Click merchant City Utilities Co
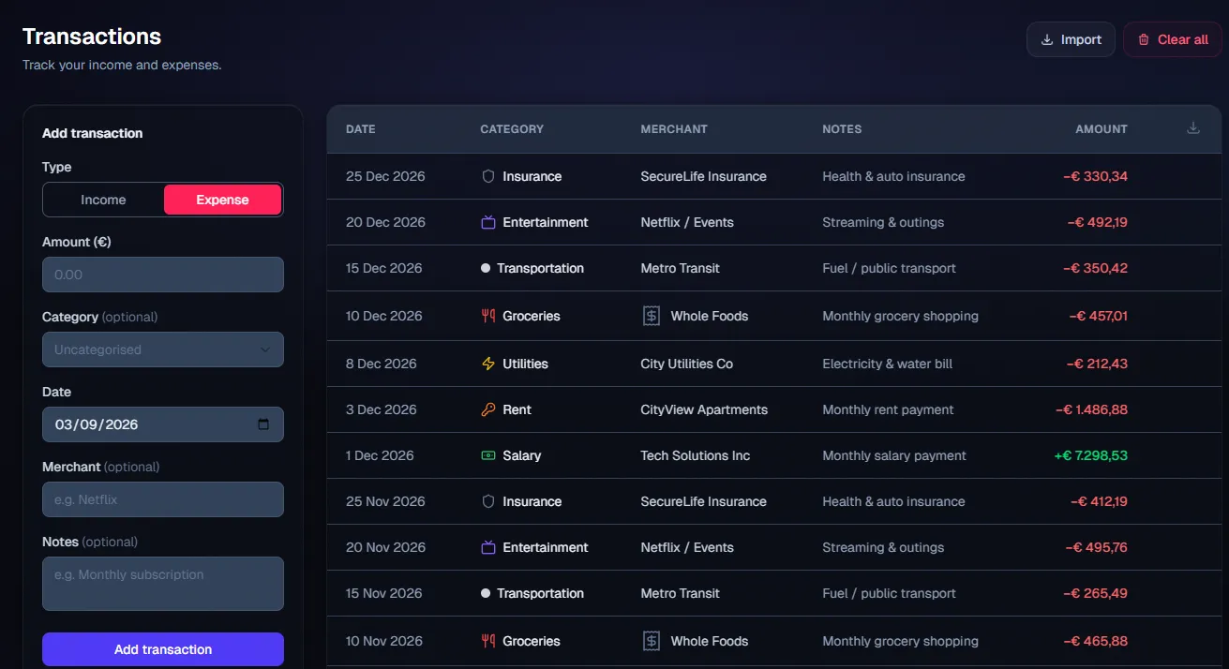The width and height of the screenshot is (1229, 669). (x=687, y=364)
